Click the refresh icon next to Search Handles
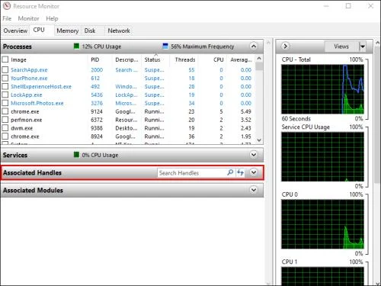The height and width of the screenshot is (286, 381). pos(240,172)
